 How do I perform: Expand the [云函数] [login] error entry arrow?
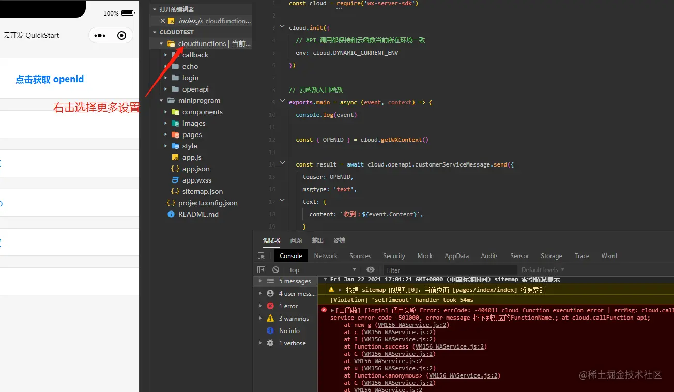tap(332, 310)
